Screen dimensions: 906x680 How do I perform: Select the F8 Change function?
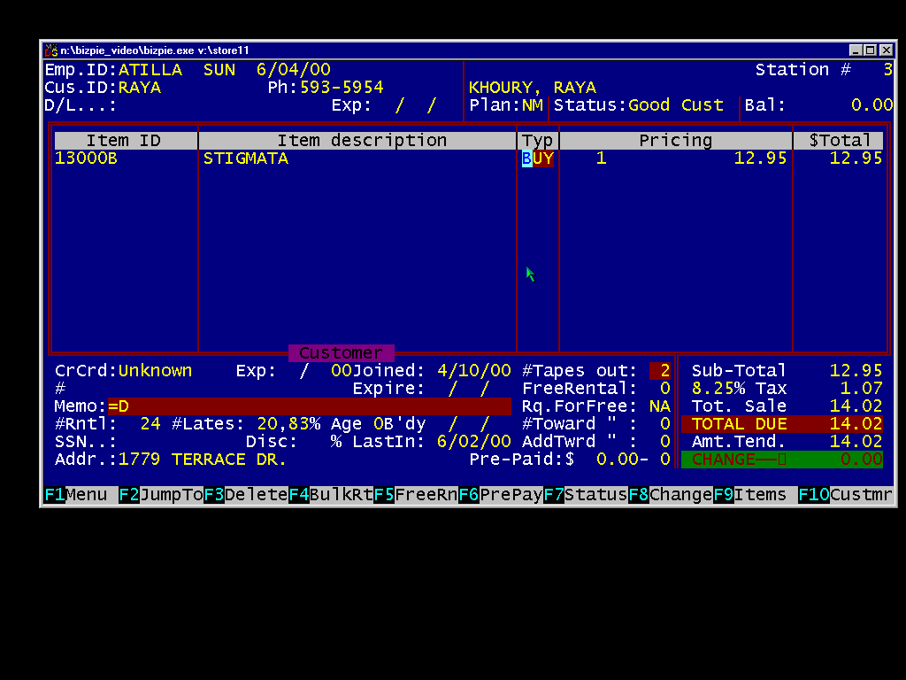click(671, 495)
